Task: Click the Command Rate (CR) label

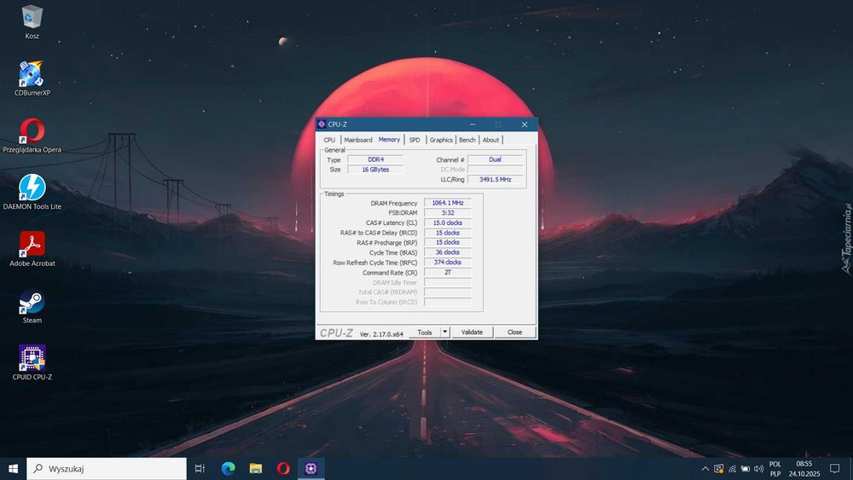Action: pyautogui.click(x=390, y=273)
